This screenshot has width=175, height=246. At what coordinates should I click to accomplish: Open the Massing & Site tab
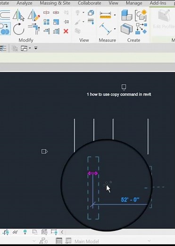[55, 3]
